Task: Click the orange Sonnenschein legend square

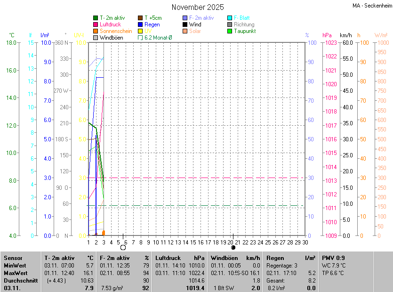Action: (x=96, y=31)
